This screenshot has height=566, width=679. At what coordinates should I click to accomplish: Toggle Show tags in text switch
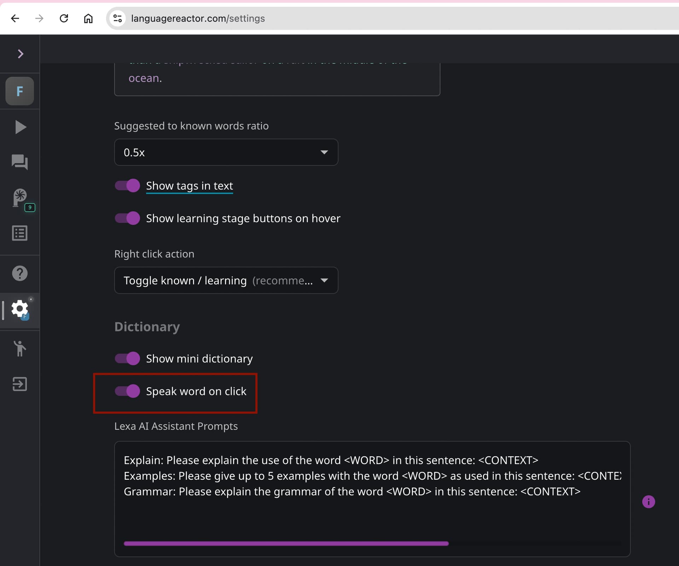coord(128,186)
